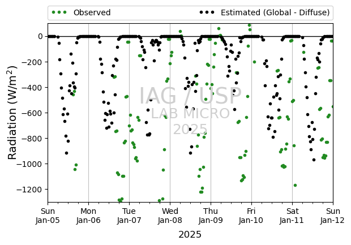The height and width of the screenshot is (245, 351).
Task: Click the y-axis value '−200'
Action: [32, 62]
